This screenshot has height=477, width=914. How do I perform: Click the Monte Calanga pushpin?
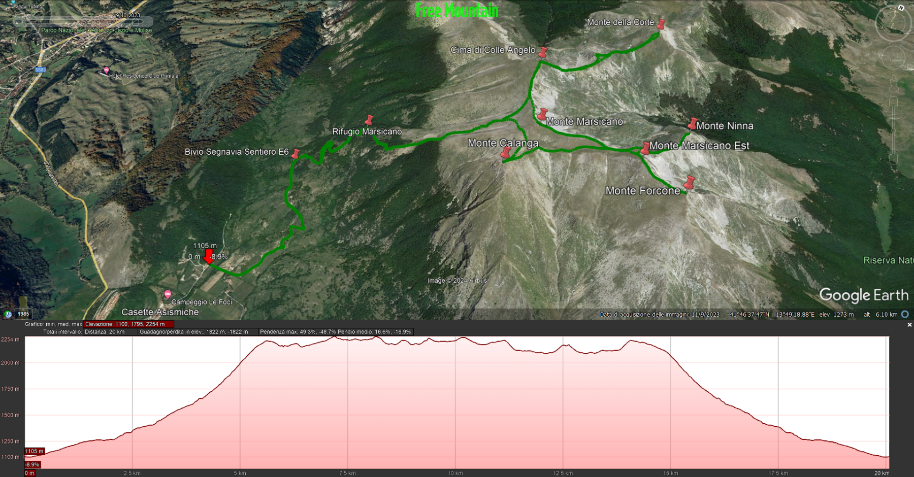point(505,153)
